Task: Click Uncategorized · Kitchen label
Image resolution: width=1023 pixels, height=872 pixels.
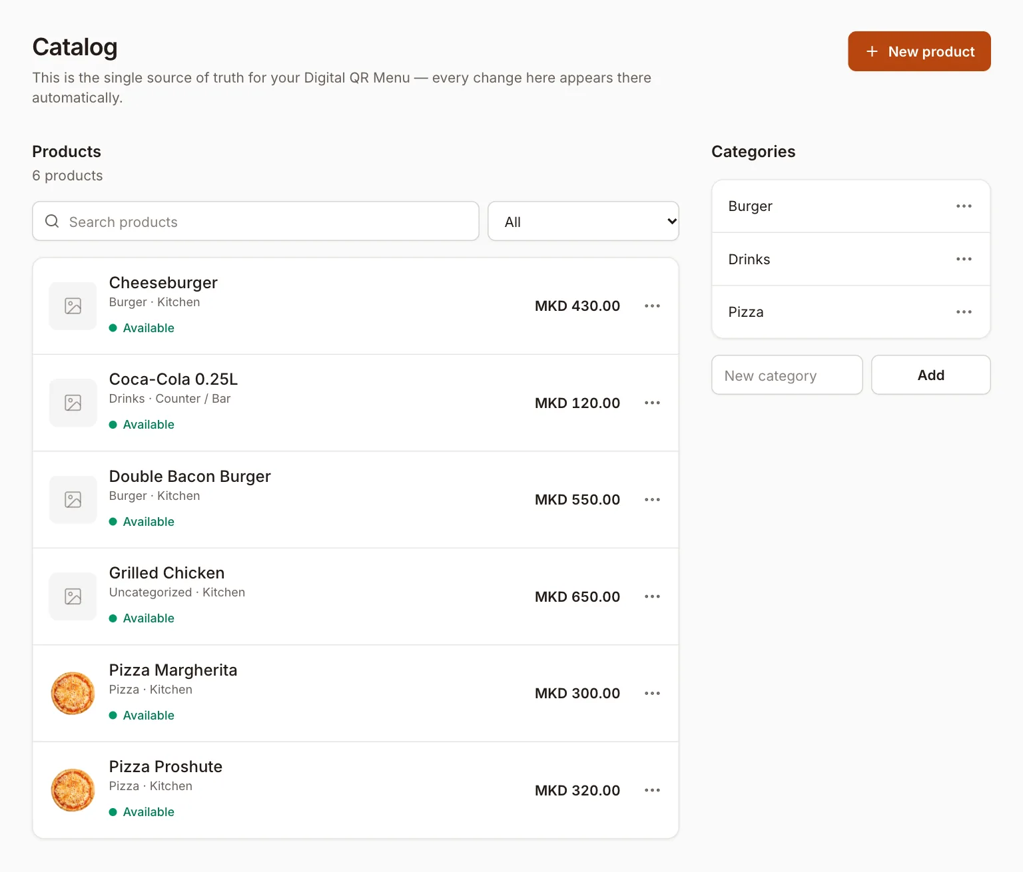Action: coord(177,592)
